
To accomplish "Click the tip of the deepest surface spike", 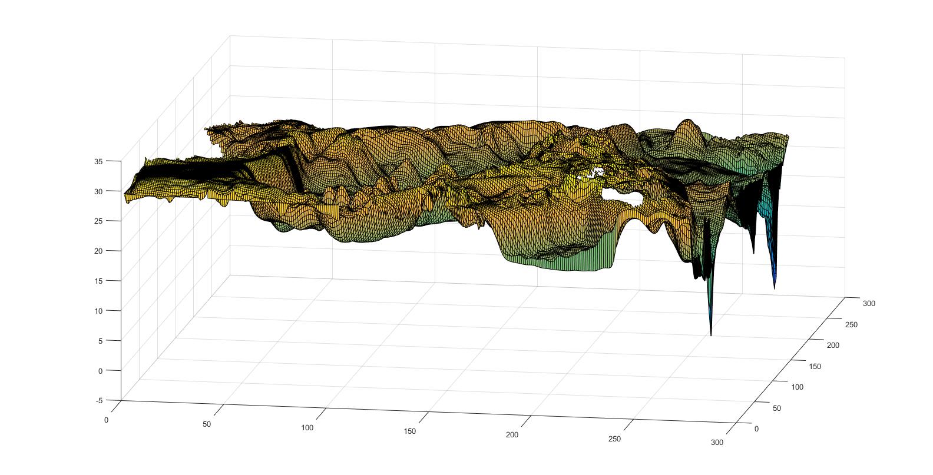I will coord(711,334).
